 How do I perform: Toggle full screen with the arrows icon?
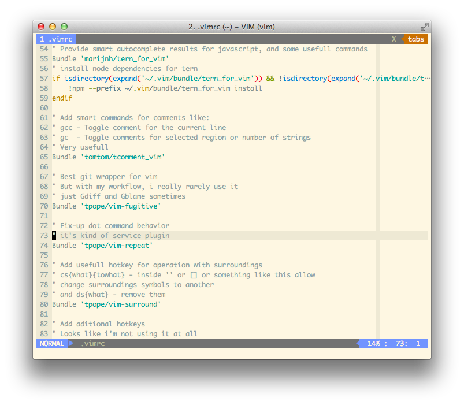[x=424, y=27]
